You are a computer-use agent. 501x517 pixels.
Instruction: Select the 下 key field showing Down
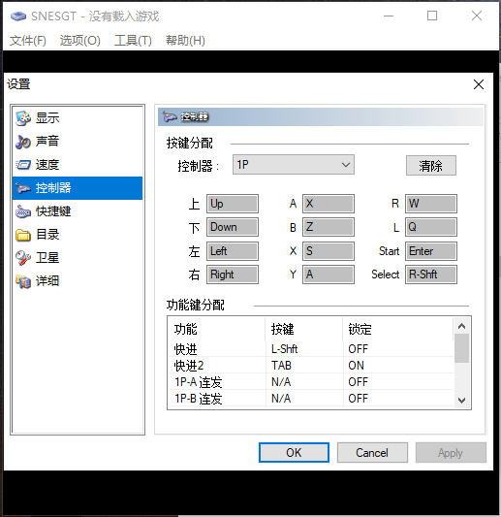click(x=233, y=227)
